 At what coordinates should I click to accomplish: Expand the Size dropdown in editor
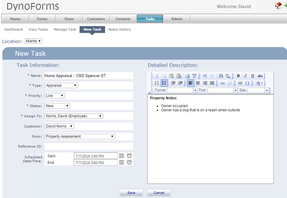coord(267,90)
